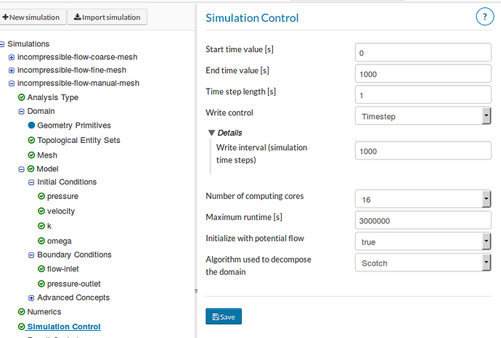Viewport: 501px width, 338px height.
Task: Open the flow-inlet boundary condition
Action: (62, 269)
